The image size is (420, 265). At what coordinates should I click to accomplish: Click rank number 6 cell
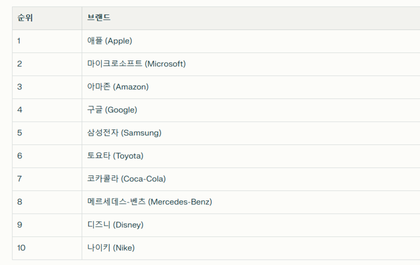coord(20,156)
